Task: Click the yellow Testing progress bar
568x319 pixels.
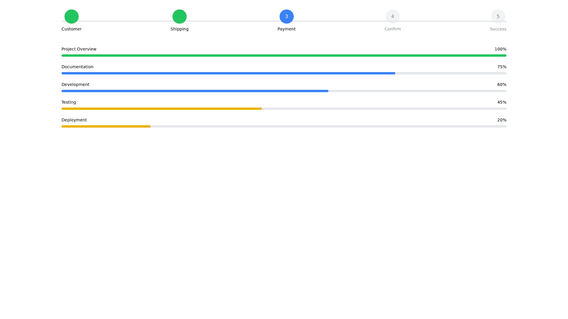Action: (162, 109)
